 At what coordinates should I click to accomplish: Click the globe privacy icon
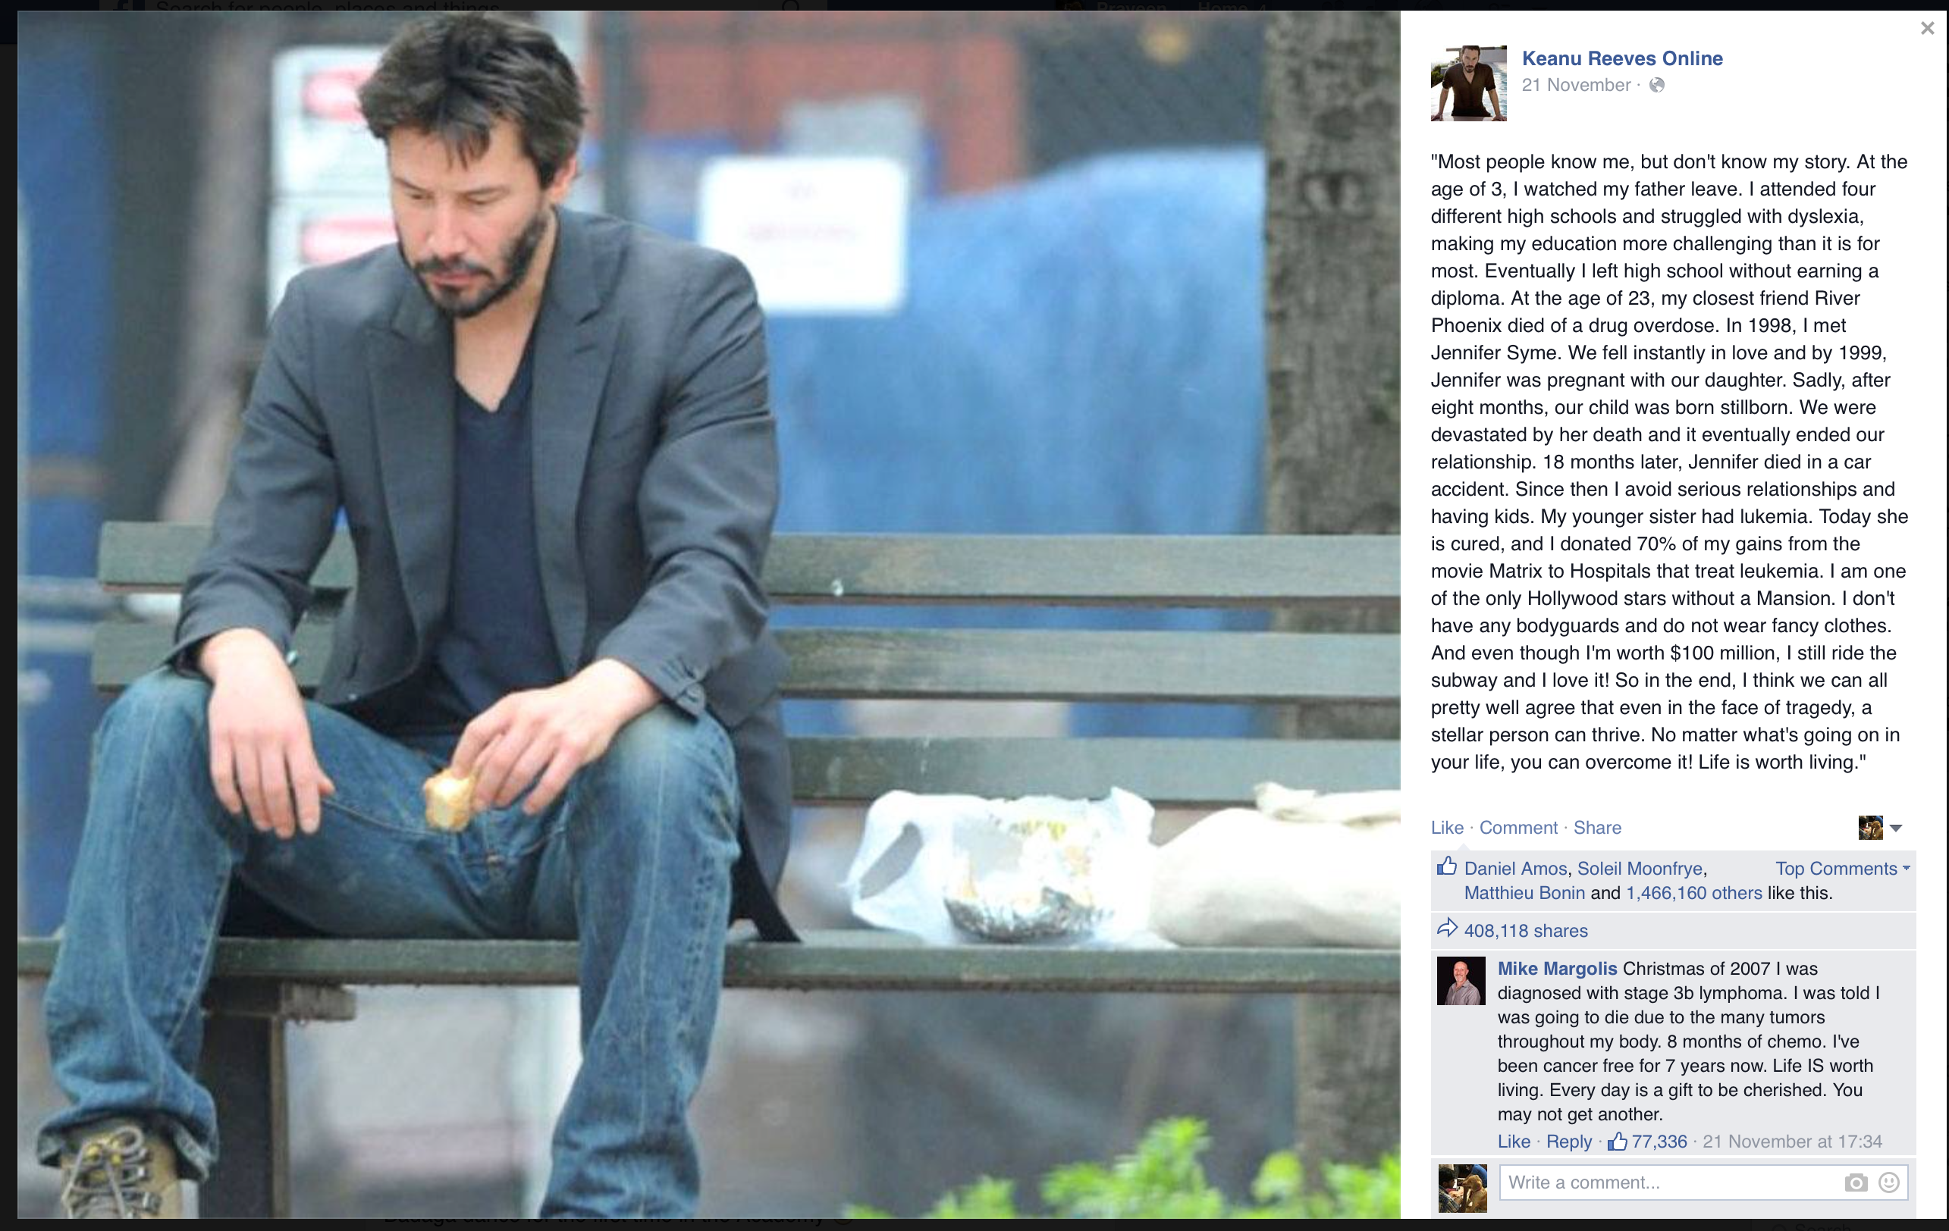click(x=1657, y=85)
